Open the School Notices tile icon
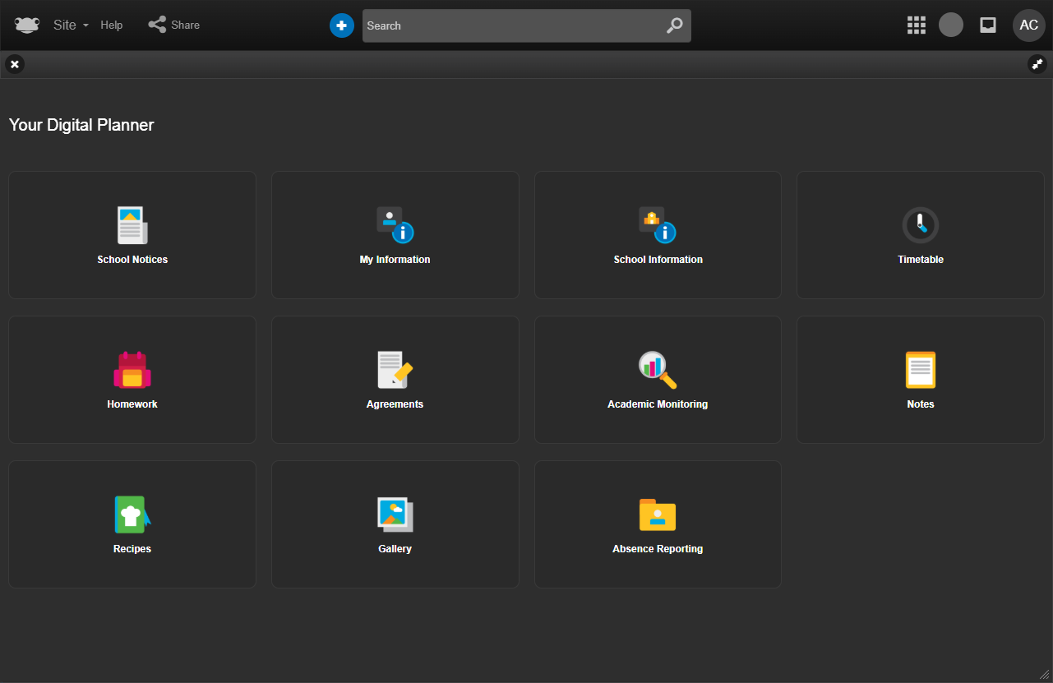The width and height of the screenshot is (1053, 683). (x=132, y=225)
